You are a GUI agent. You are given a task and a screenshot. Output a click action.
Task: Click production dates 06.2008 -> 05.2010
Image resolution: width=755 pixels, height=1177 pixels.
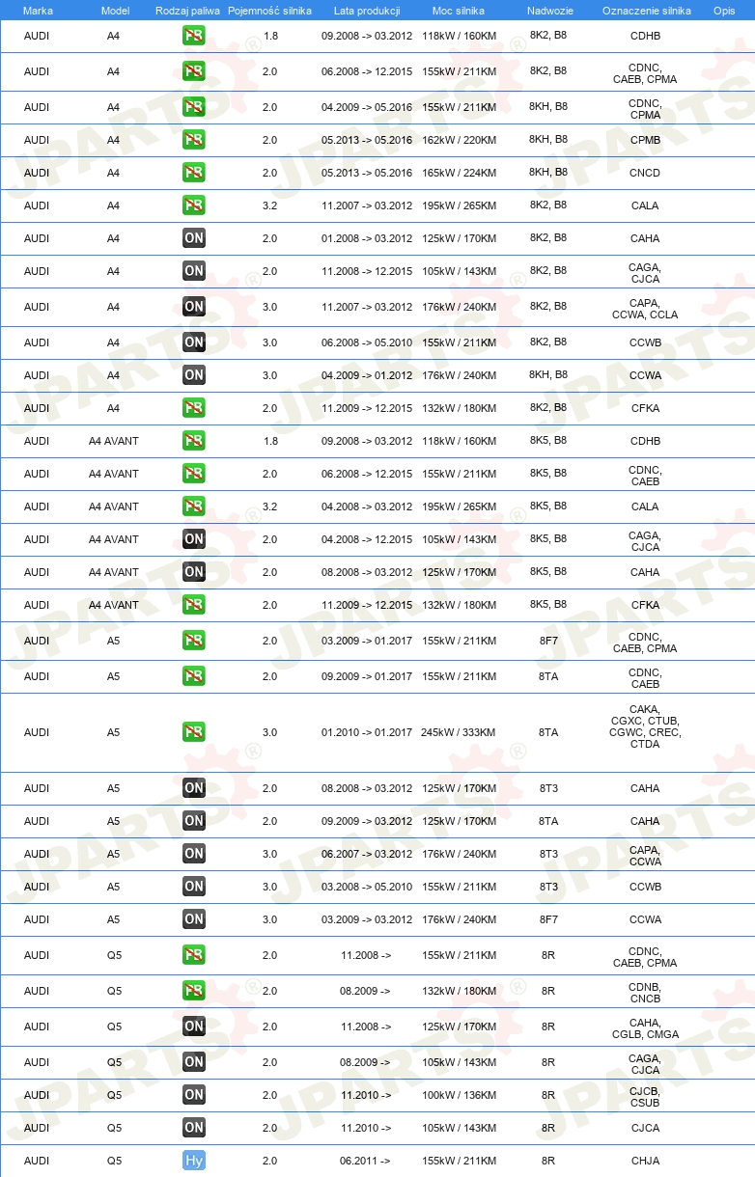(367, 342)
